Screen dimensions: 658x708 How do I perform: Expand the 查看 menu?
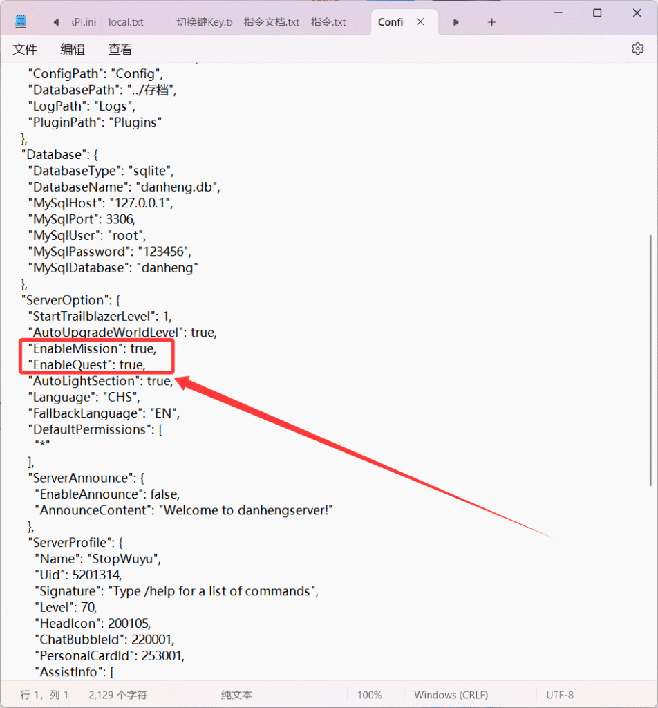[x=120, y=49]
